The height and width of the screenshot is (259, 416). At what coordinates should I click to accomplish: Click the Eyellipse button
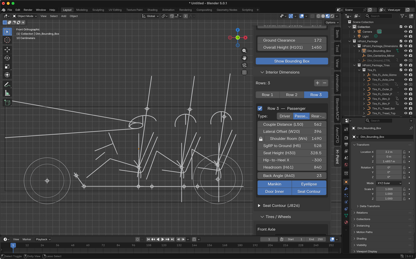coord(309,184)
